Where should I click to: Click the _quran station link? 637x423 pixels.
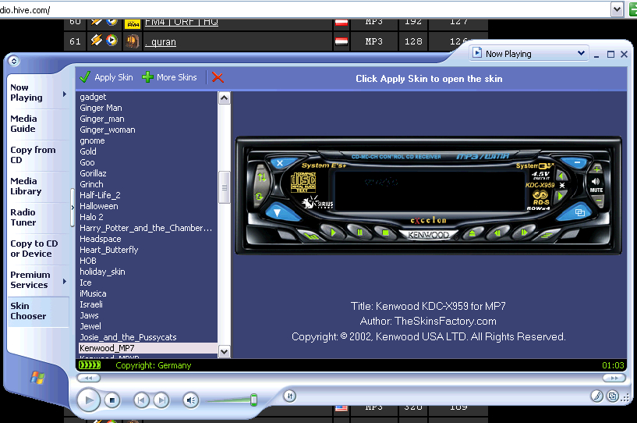tap(161, 41)
